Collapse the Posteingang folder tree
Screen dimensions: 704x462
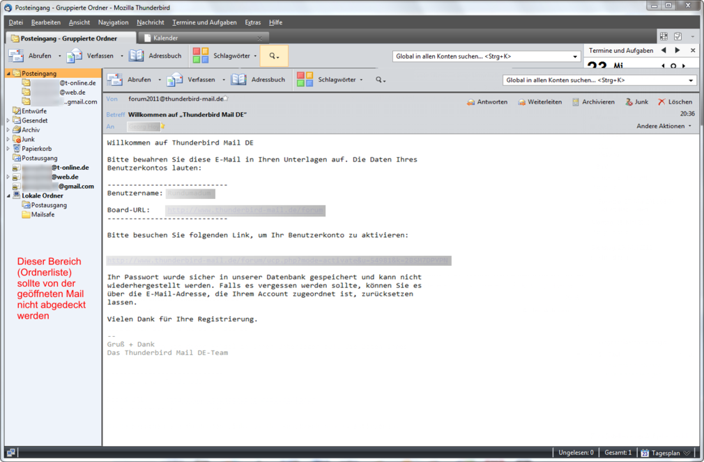point(8,74)
